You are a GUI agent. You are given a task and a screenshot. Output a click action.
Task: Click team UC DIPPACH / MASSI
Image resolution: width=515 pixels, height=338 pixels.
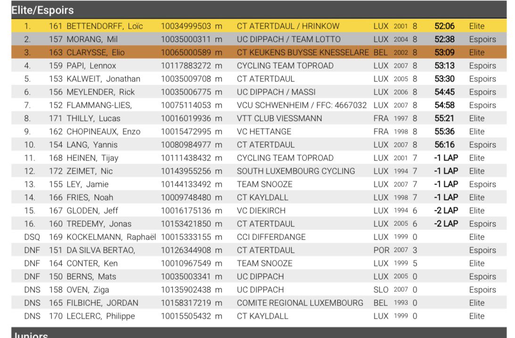tap(276, 92)
